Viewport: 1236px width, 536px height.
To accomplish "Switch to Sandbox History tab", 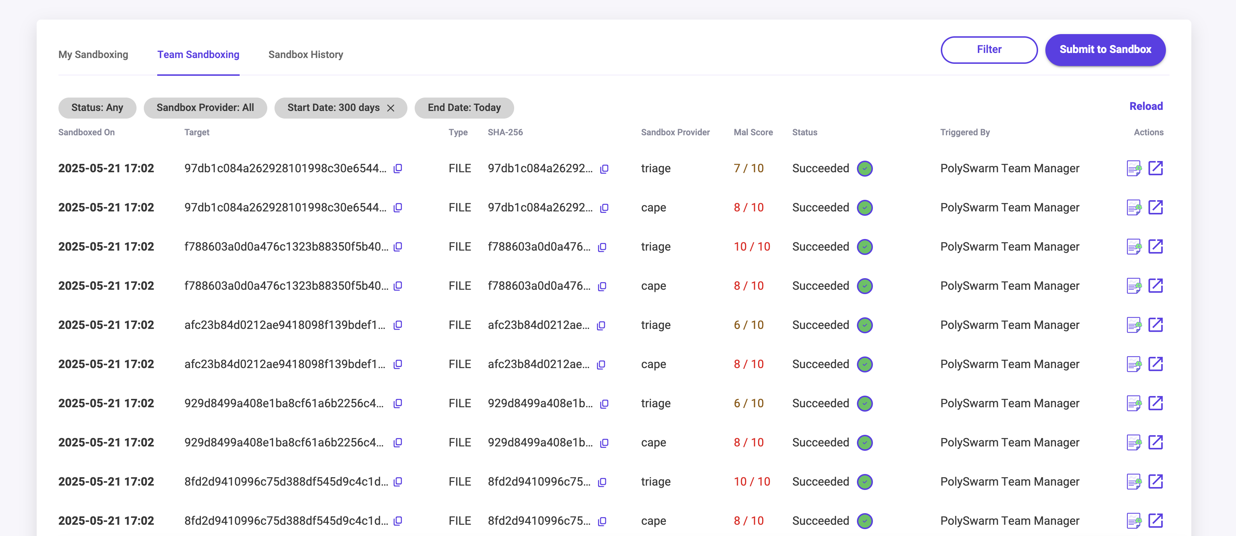I will coord(306,55).
